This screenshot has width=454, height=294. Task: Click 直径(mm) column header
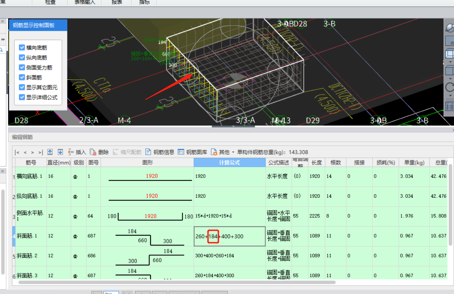tap(59, 162)
